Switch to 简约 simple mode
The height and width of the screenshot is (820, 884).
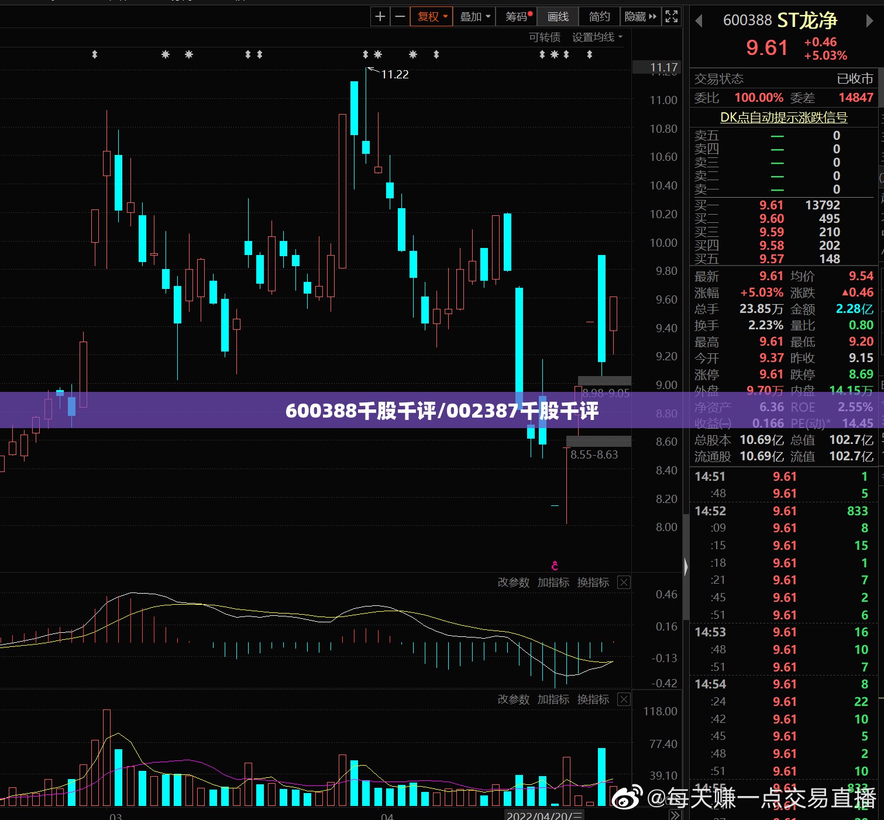[599, 17]
